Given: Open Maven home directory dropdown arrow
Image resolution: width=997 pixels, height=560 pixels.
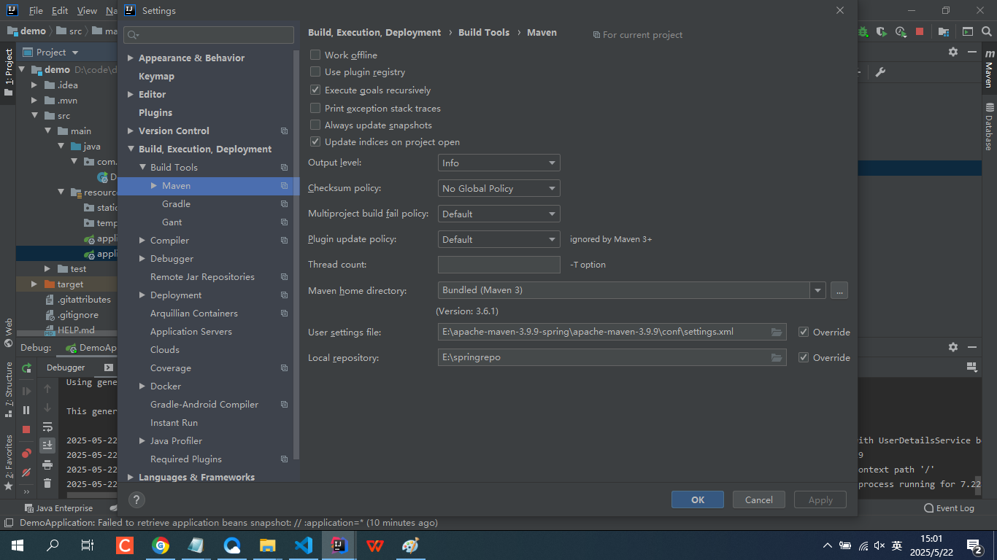Looking at the screenshot, I should [817, 290].
